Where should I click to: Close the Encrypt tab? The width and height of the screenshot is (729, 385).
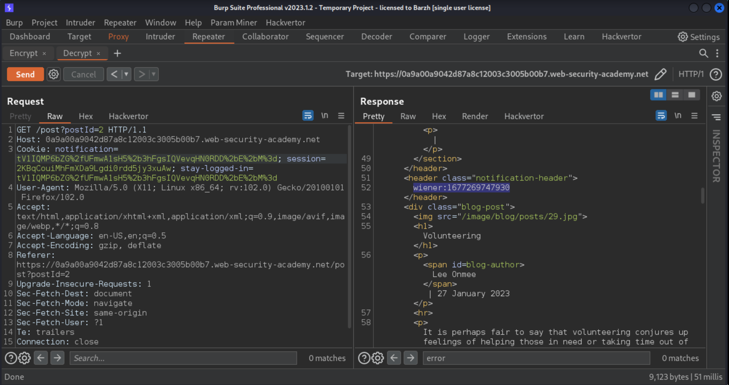pyautogui.click(x=44, y=53)
